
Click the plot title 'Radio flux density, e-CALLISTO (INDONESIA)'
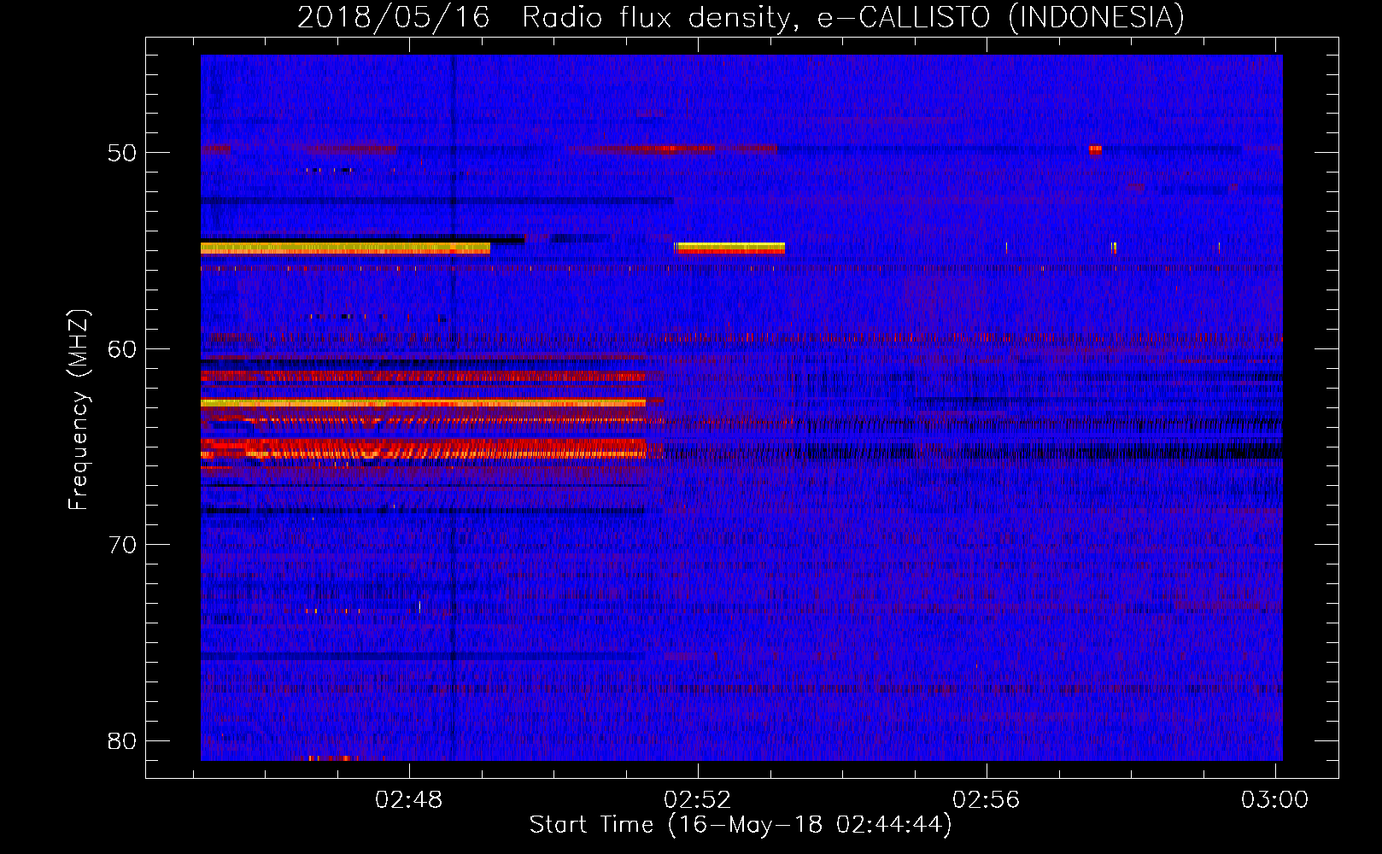(852, 17)
